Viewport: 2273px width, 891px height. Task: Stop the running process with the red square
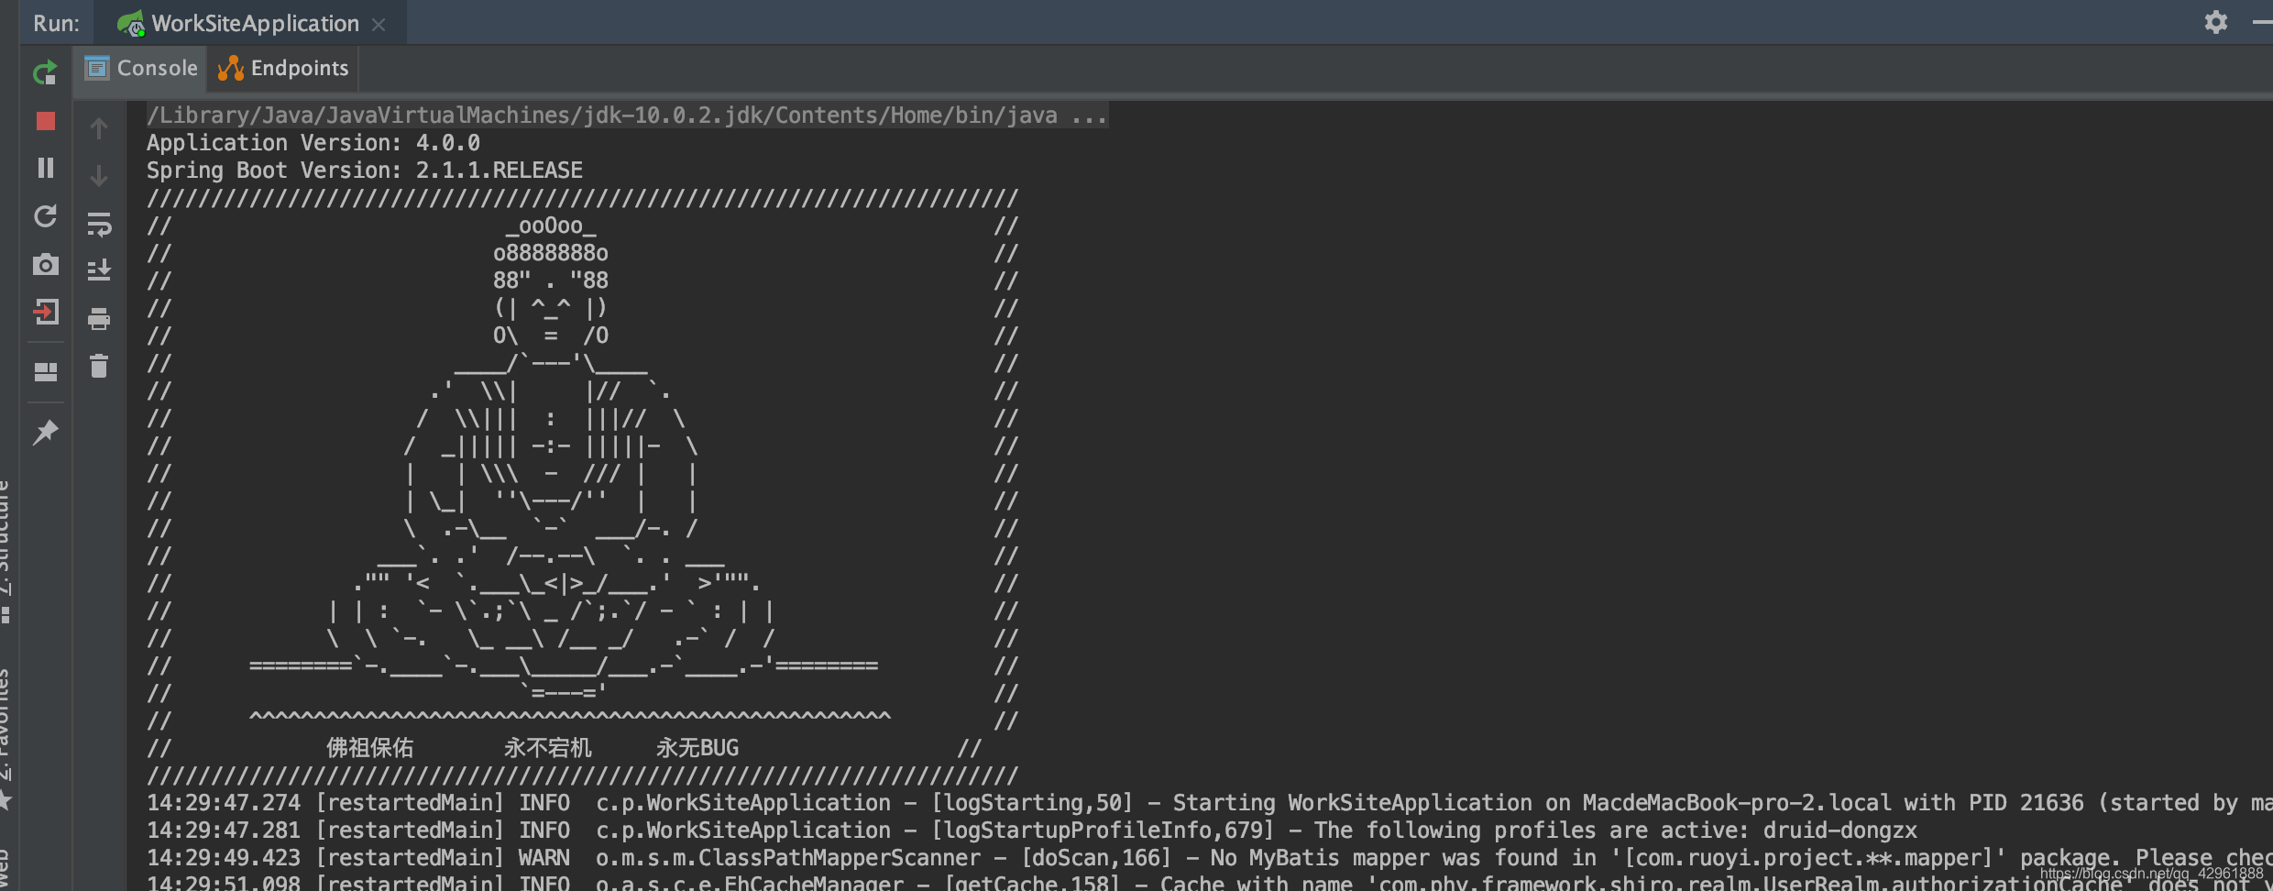tap(45, 121)
